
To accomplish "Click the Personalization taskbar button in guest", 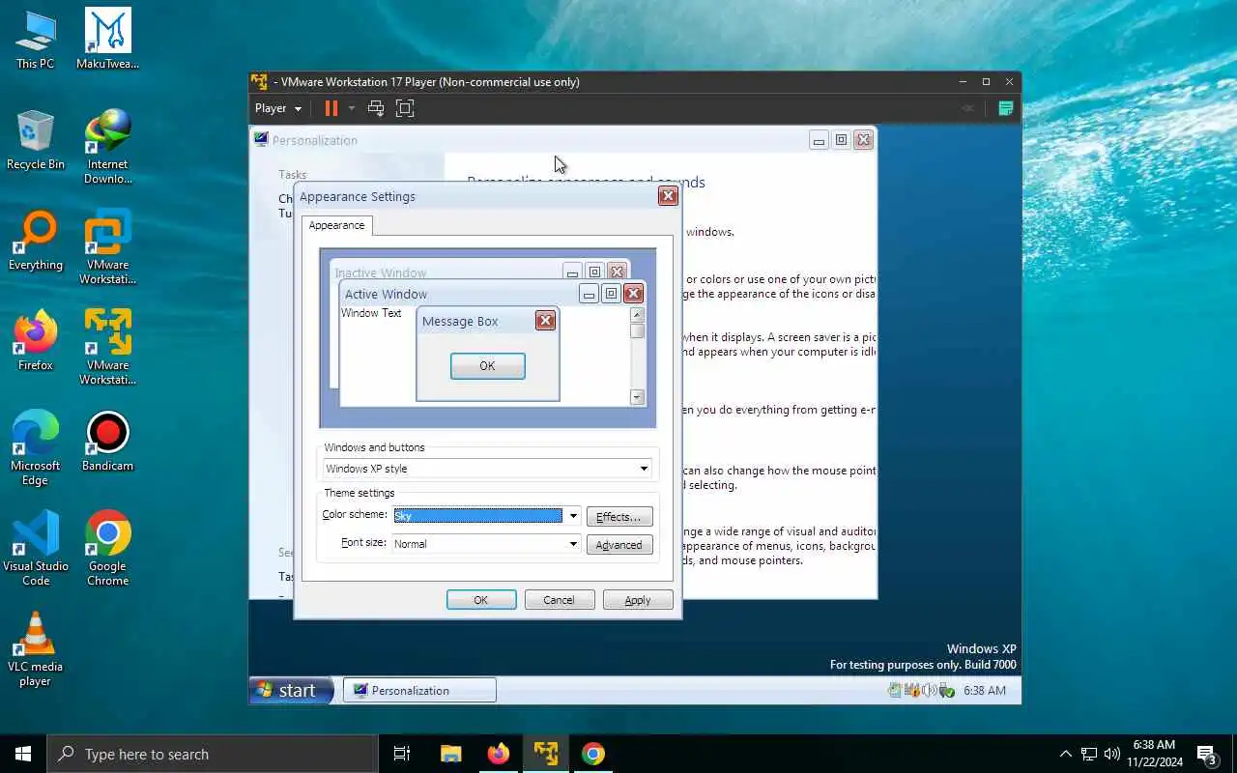I will (x=420, y=690).
